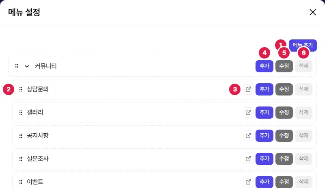325x191 pixels.
Task: Open external link icon for 상담문의
Action: click(248, 89)
